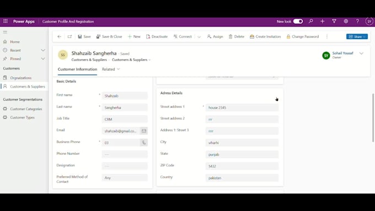Click the send email envelope icon
The height and width of the screenshot is (211, 375).
coord(144,131)
